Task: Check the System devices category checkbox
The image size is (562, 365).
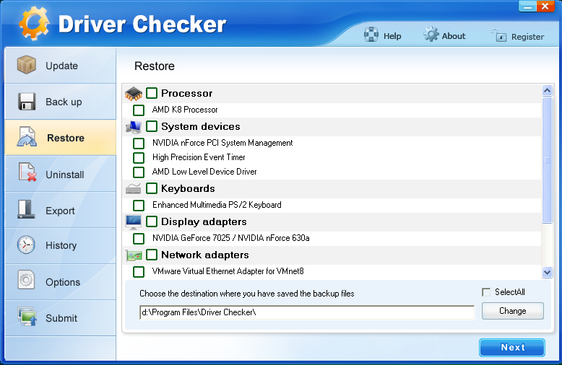Action: [x=152, y=126]
